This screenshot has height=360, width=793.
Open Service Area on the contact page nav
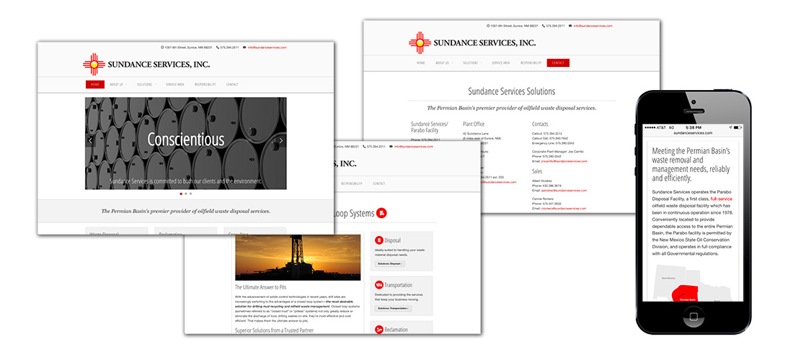coord(501,63)
